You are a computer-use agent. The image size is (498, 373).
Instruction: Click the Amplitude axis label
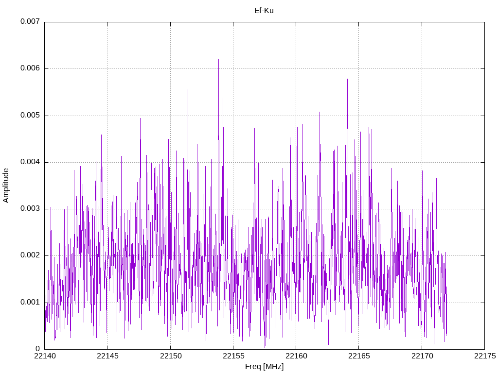[x=6, y=186]
